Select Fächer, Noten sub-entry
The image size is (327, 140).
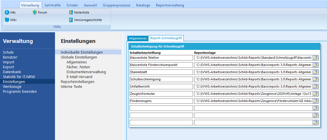[x=78, y=67]
